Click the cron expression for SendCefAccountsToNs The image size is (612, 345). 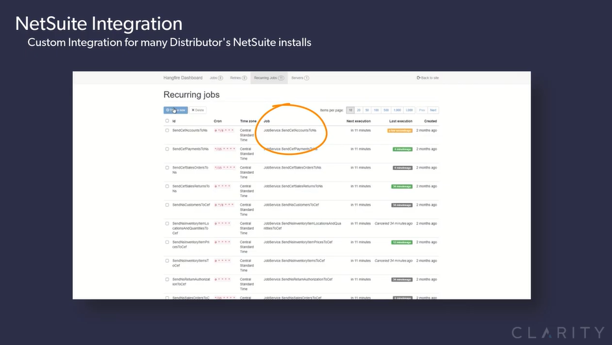coord(224,130)
